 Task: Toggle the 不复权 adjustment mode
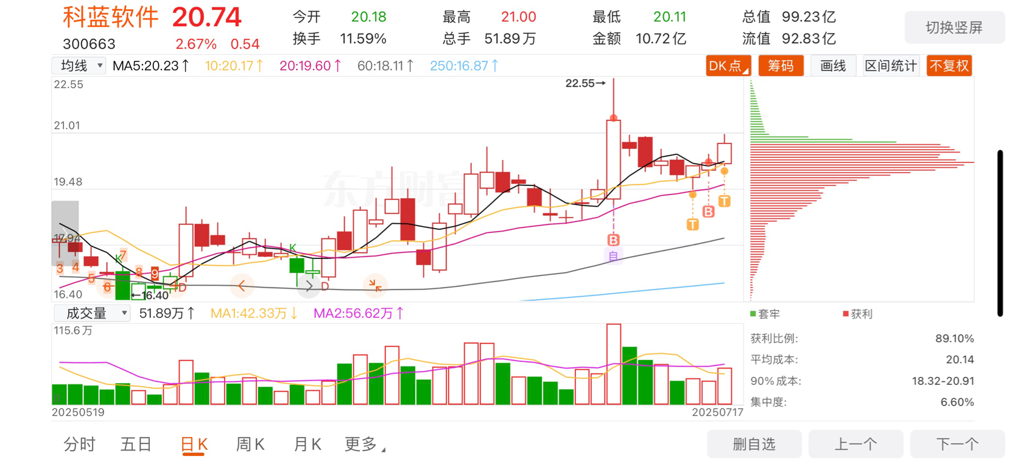[949, 66]
